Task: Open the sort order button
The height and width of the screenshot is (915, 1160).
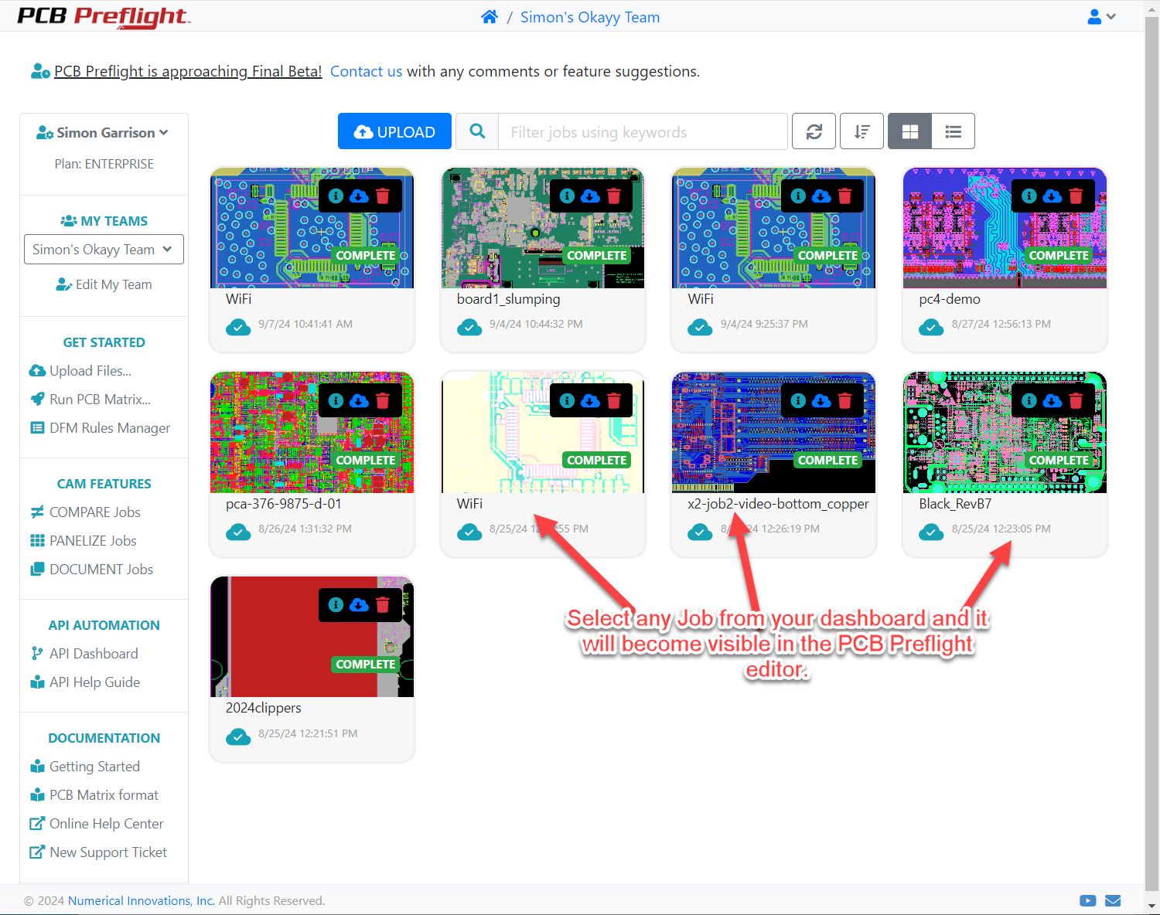Action: (862, 131)
